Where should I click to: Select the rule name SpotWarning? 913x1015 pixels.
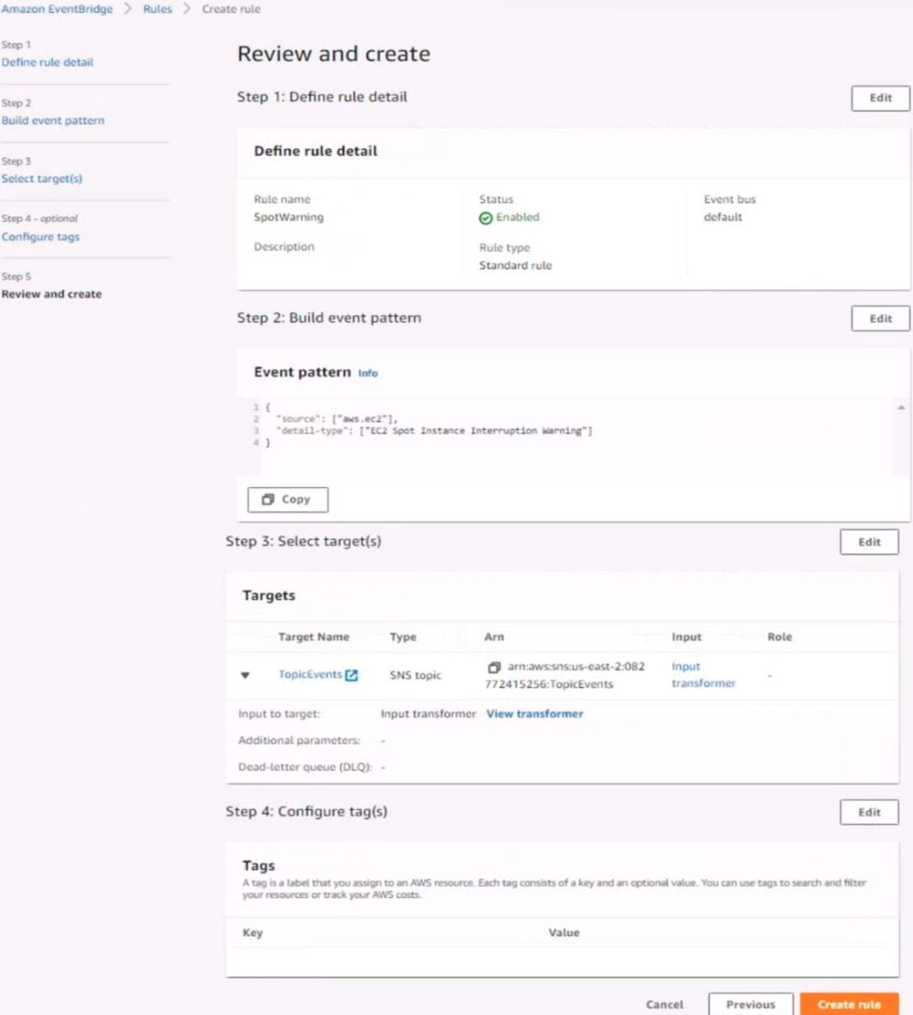coord(289,217)
